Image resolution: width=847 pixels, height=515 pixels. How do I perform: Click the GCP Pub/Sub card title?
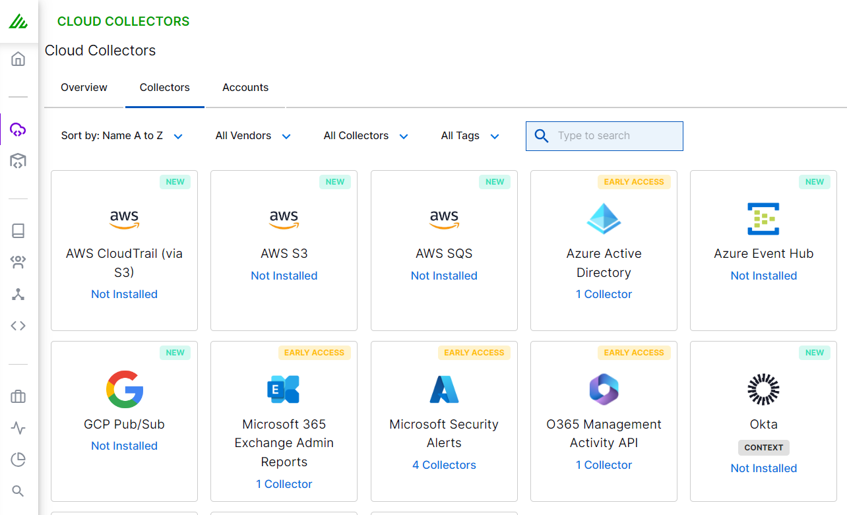tap(124, 424)
